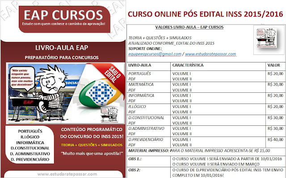Image resolution: width=286 pixels, height=178 pixels.
Task: Click the yellow TEORIA + QUESTÕES + SIMULADOS text
Action: [x=92, y=145]
